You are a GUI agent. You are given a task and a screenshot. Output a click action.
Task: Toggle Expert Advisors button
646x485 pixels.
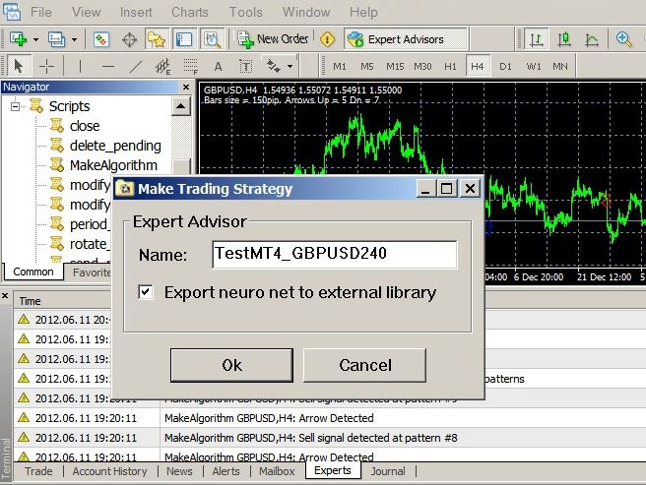406,39
